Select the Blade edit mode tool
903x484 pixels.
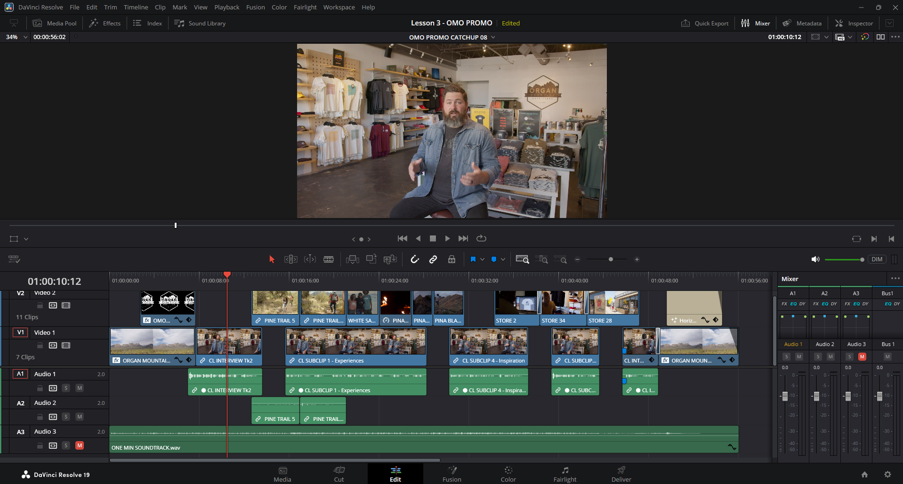click(329, 259)
